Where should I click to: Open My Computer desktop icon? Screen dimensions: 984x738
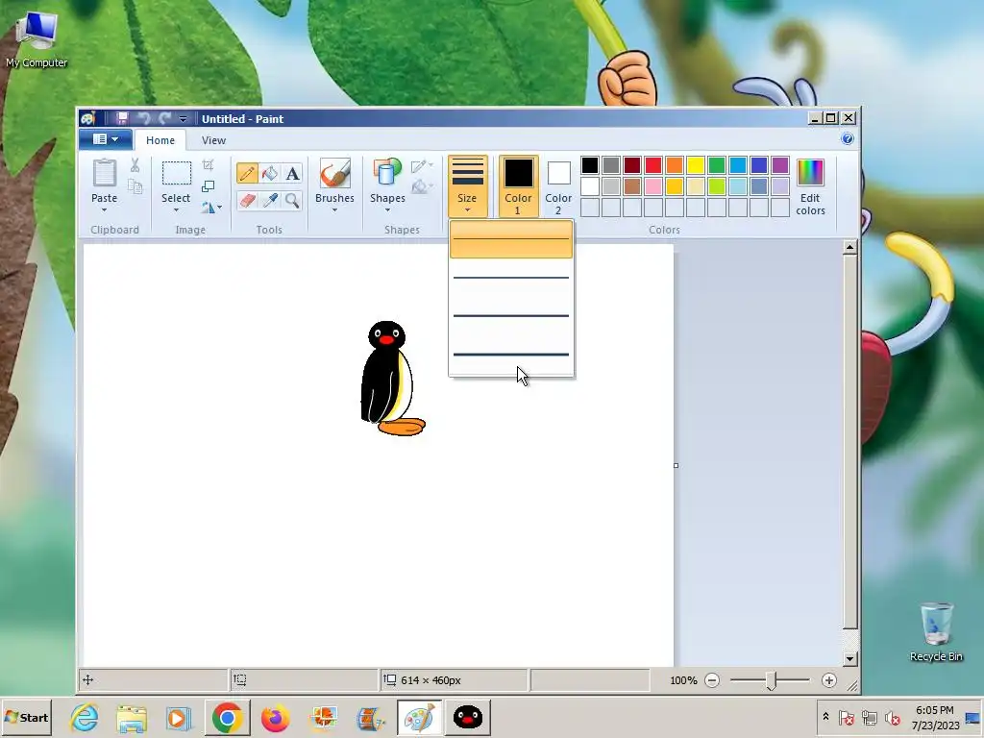tap(37, 39)
